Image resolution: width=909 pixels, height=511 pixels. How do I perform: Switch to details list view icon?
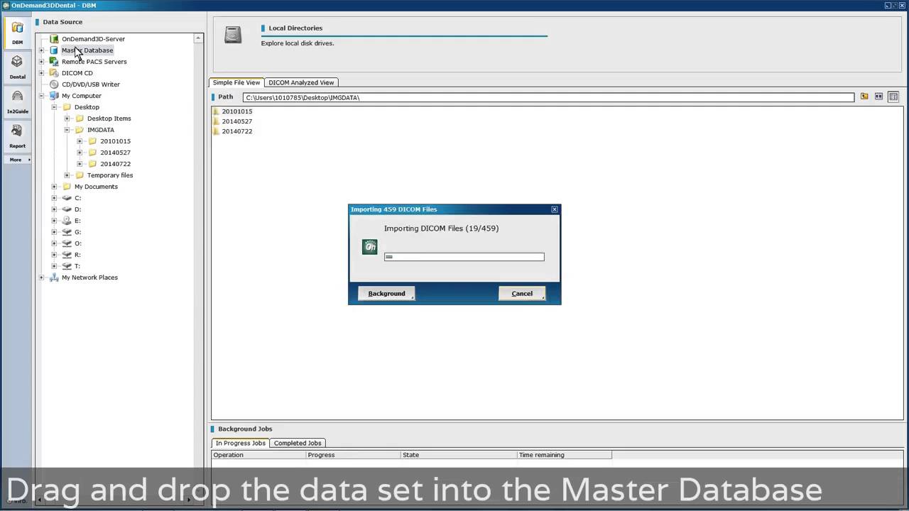coord(893,97)
